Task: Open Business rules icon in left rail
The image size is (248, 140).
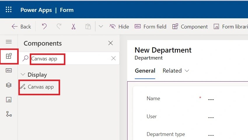Action: point(9,114)
